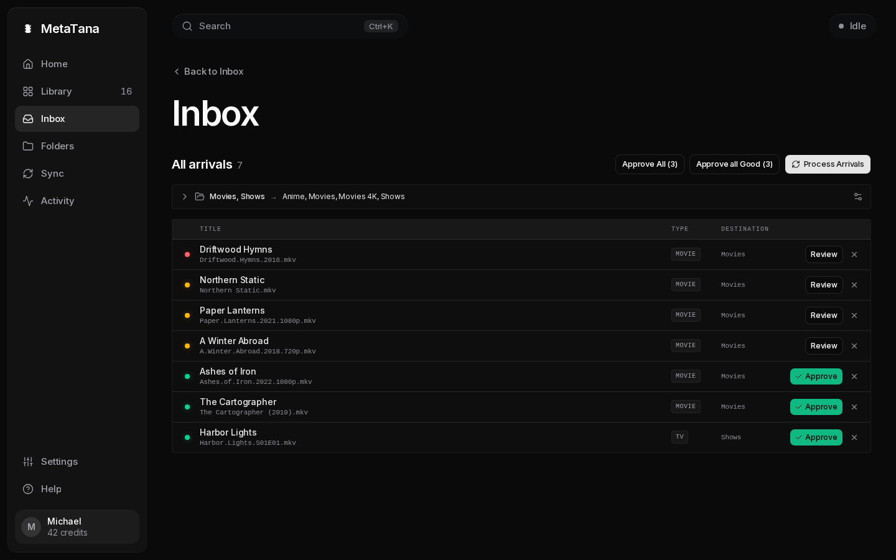The height and width of the screenshot is (560, 896).
Task: Open the Help page
Action: tap(77, 489)
